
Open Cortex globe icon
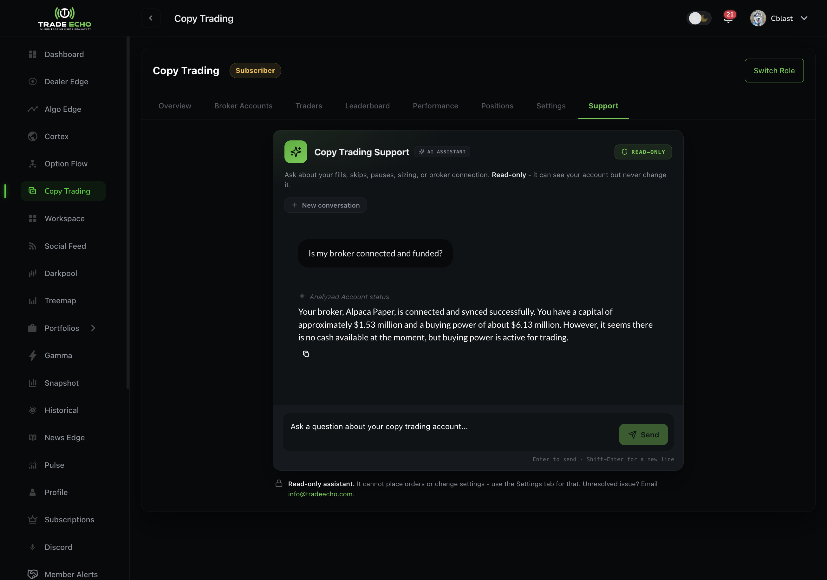tap(32, 137)
